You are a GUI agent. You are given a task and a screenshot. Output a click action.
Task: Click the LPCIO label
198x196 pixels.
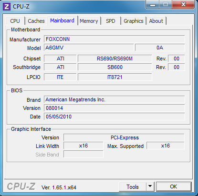(33, 77)
